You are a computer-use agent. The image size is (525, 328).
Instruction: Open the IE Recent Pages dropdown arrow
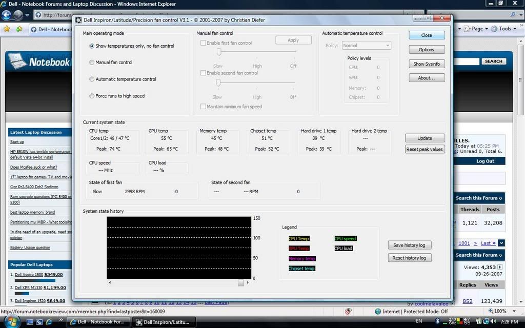tap(27, 15)
